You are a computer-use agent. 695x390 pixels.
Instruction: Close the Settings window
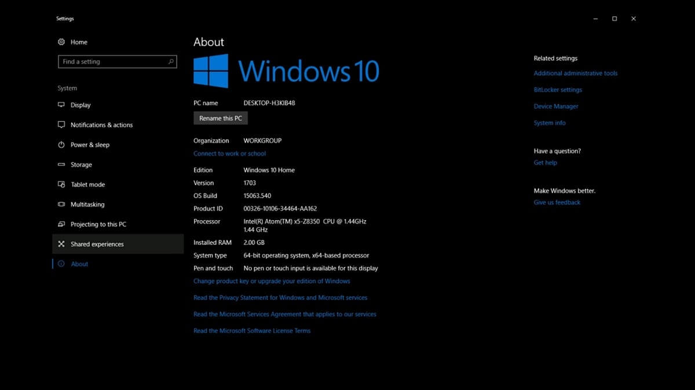pos(634,18)
